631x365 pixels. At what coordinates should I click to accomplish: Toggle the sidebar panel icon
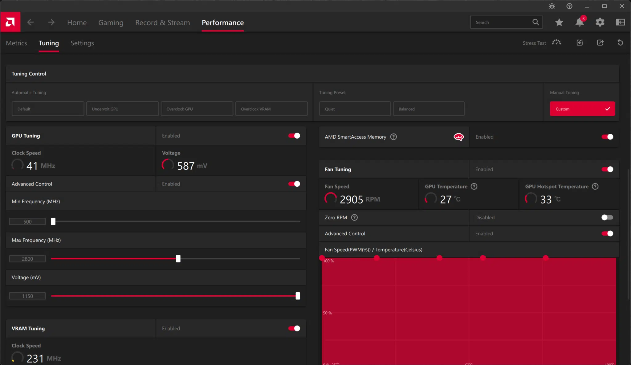click(x=620, y=22)
